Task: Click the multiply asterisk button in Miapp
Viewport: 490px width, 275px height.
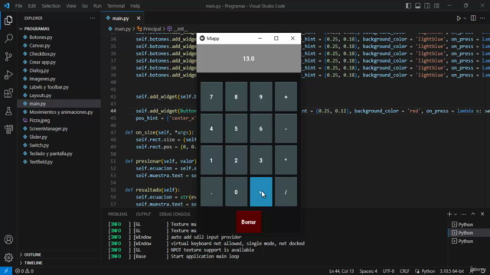Action: click(x=286, y=160)
